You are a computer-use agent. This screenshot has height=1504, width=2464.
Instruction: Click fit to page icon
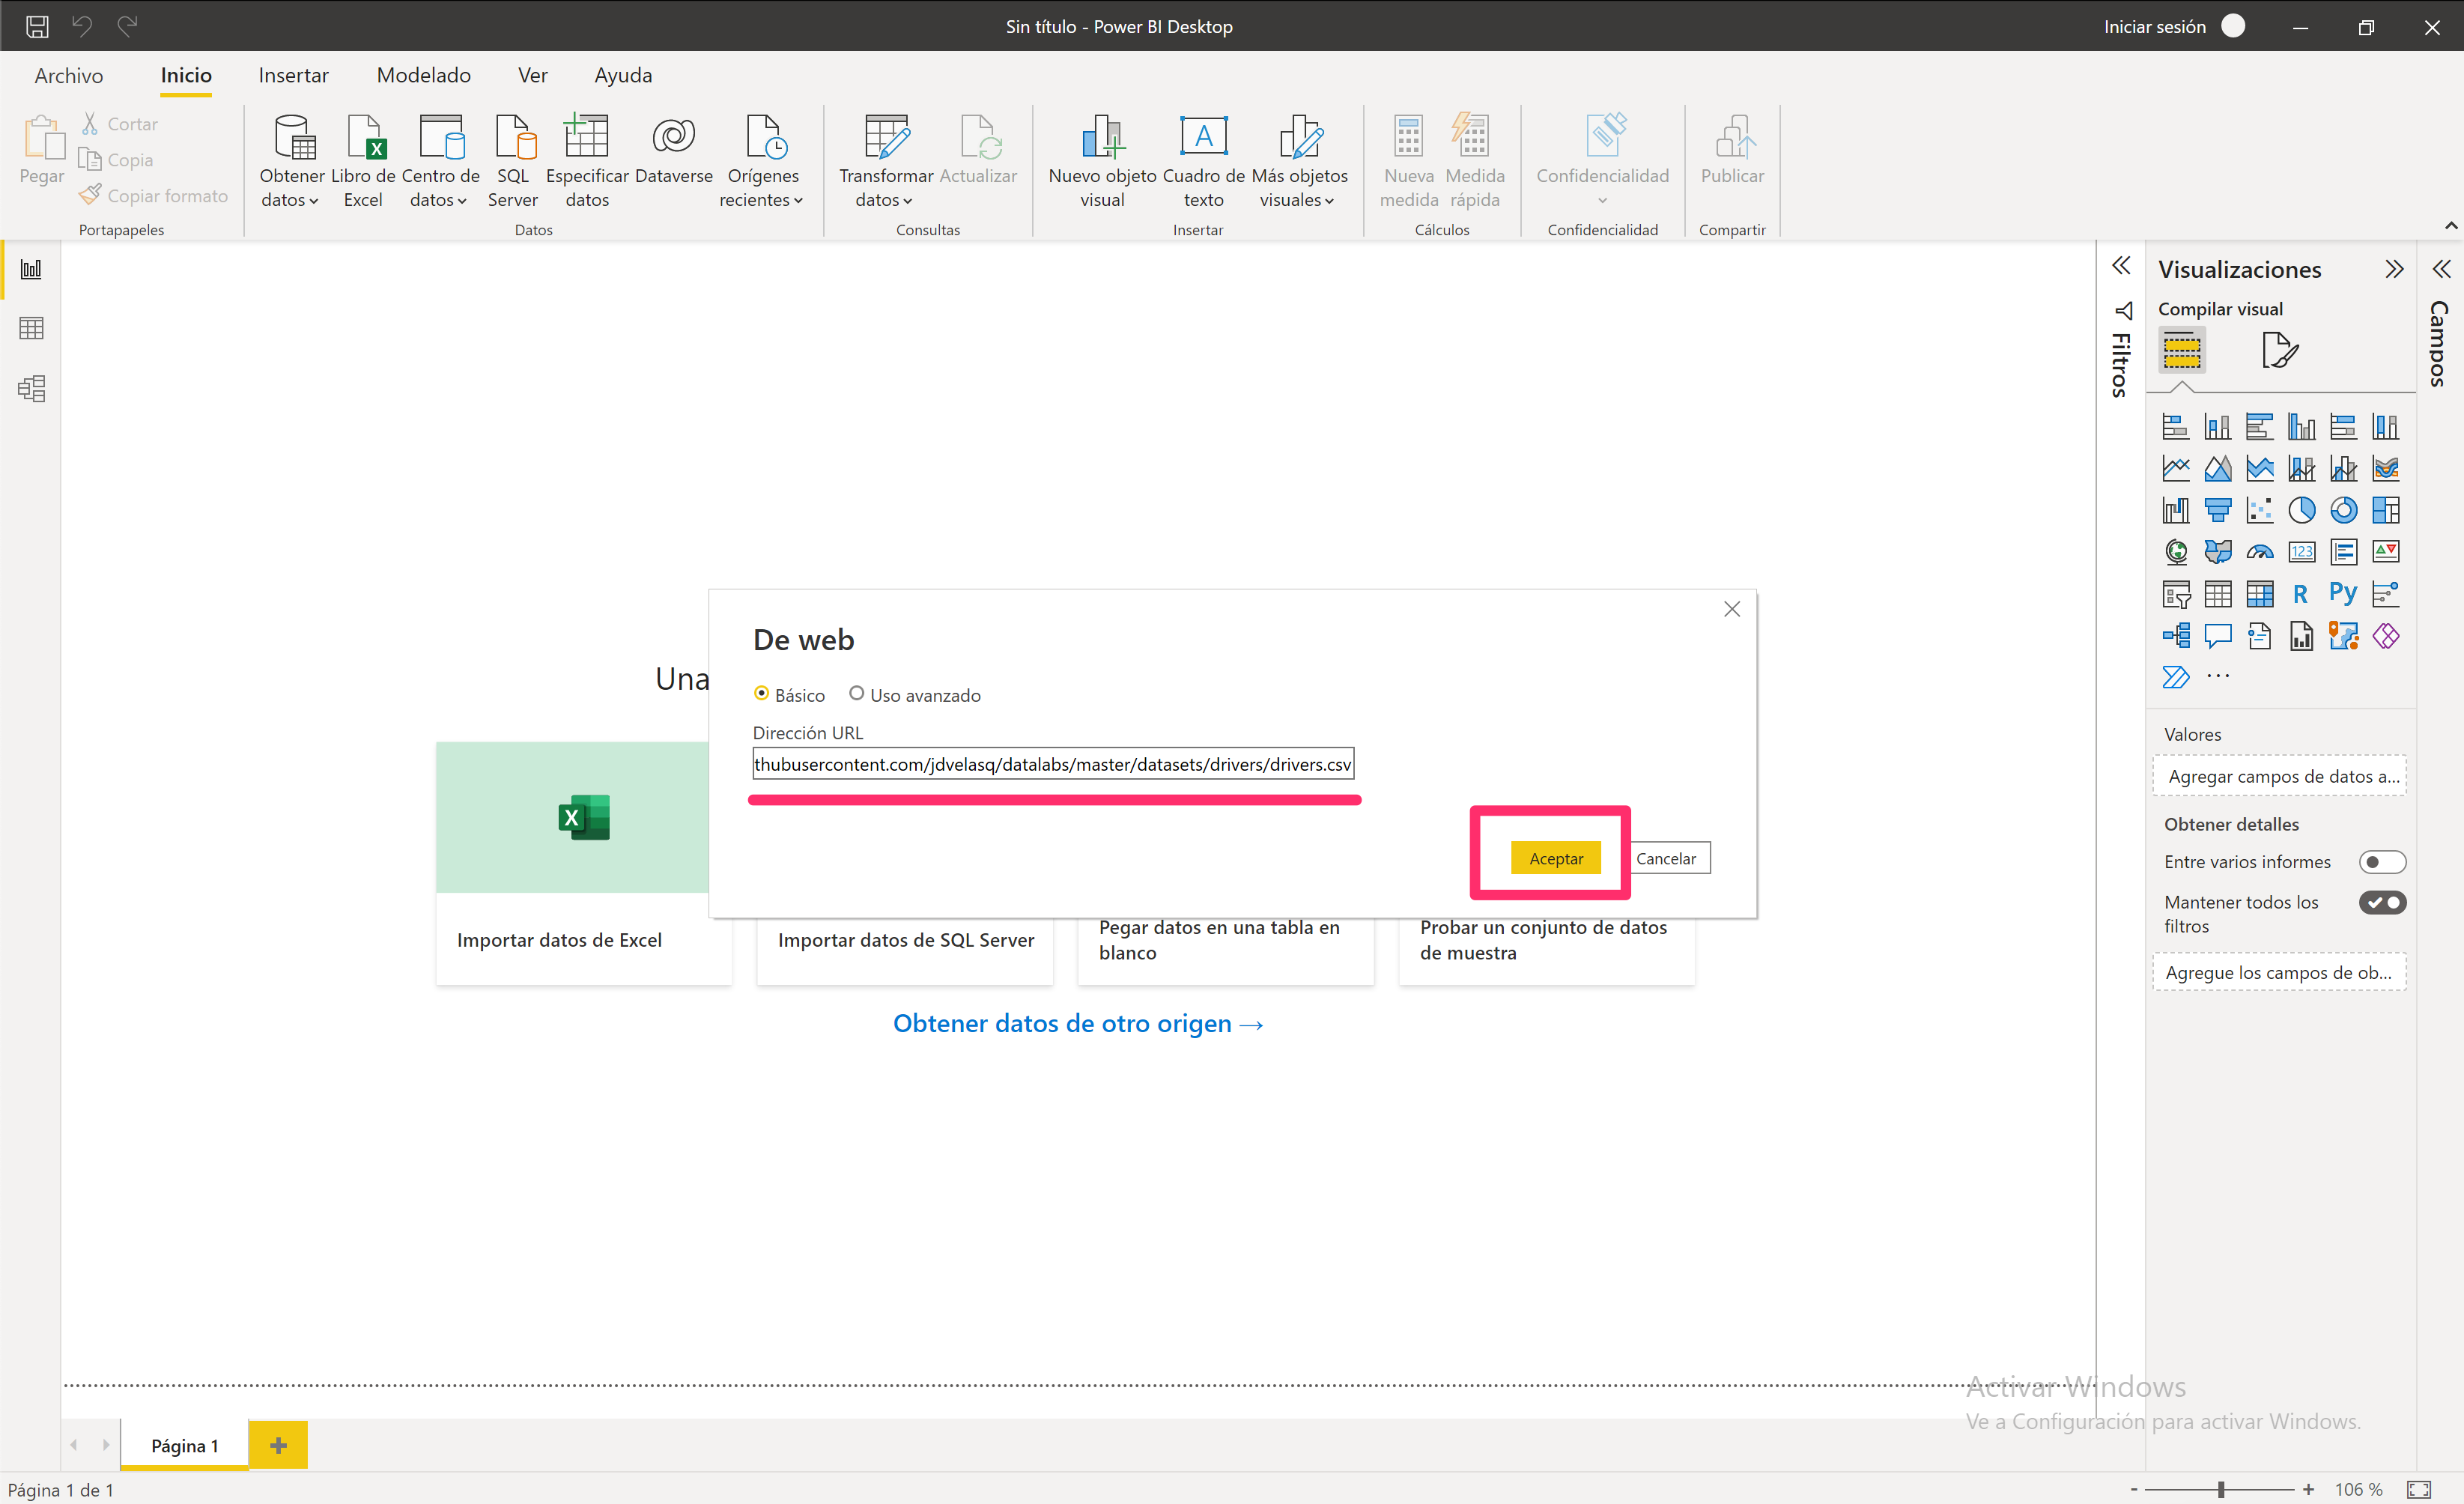click(2418, 1489)
